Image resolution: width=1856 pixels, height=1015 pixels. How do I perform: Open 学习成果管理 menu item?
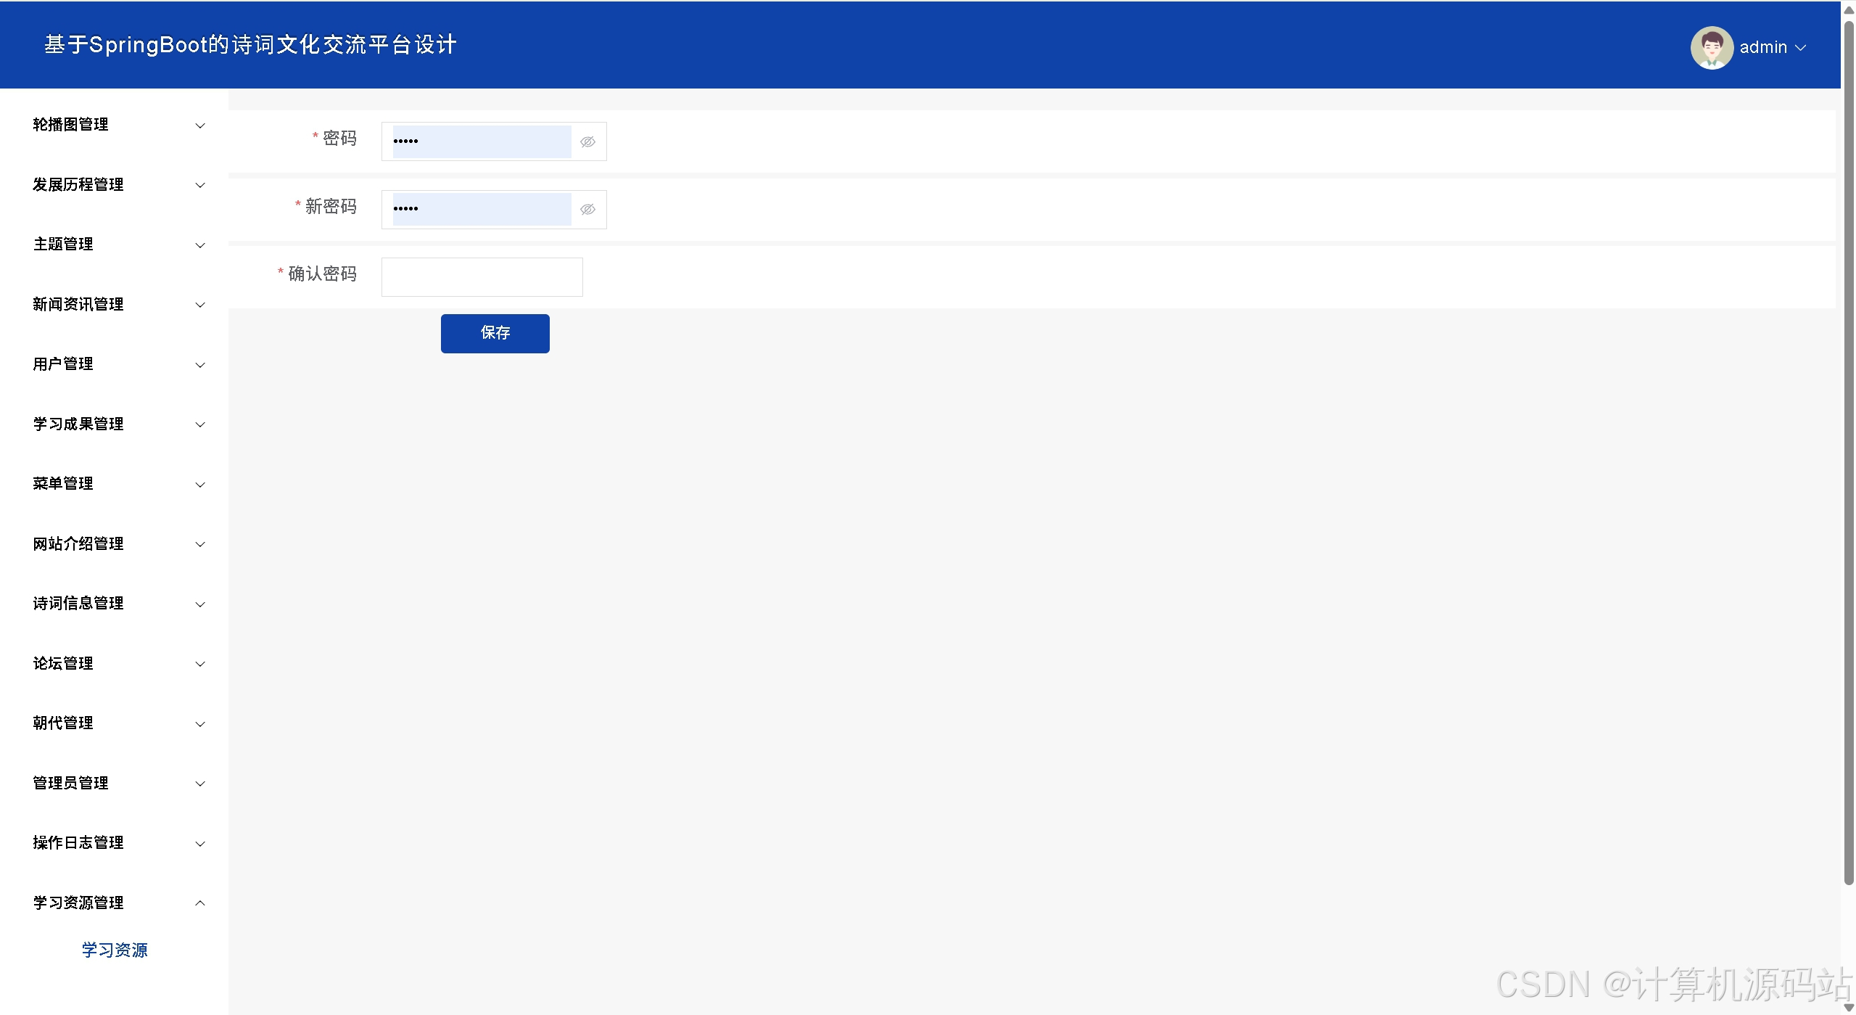(78, 424)
